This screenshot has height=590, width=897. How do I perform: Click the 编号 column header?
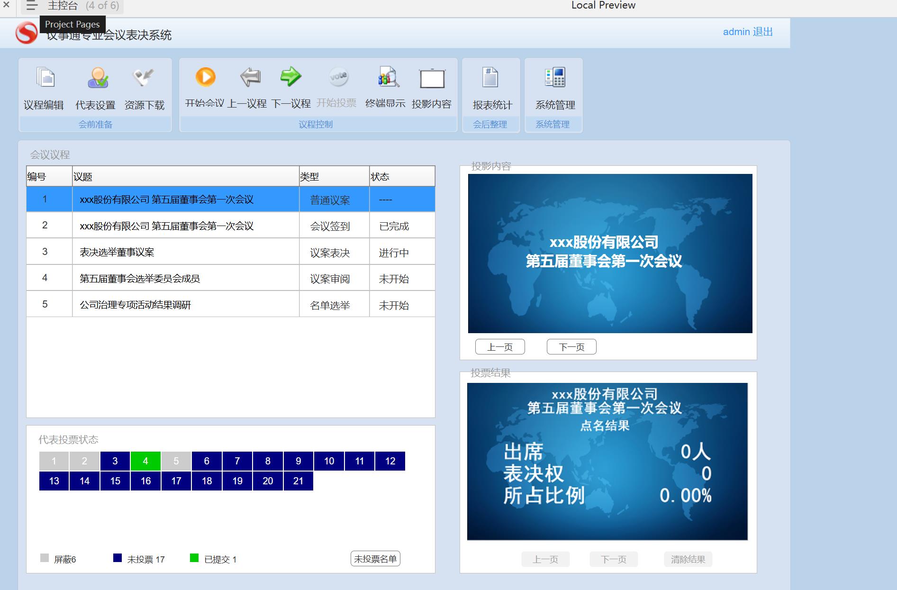pyautogui.click(x=49, y=176)
